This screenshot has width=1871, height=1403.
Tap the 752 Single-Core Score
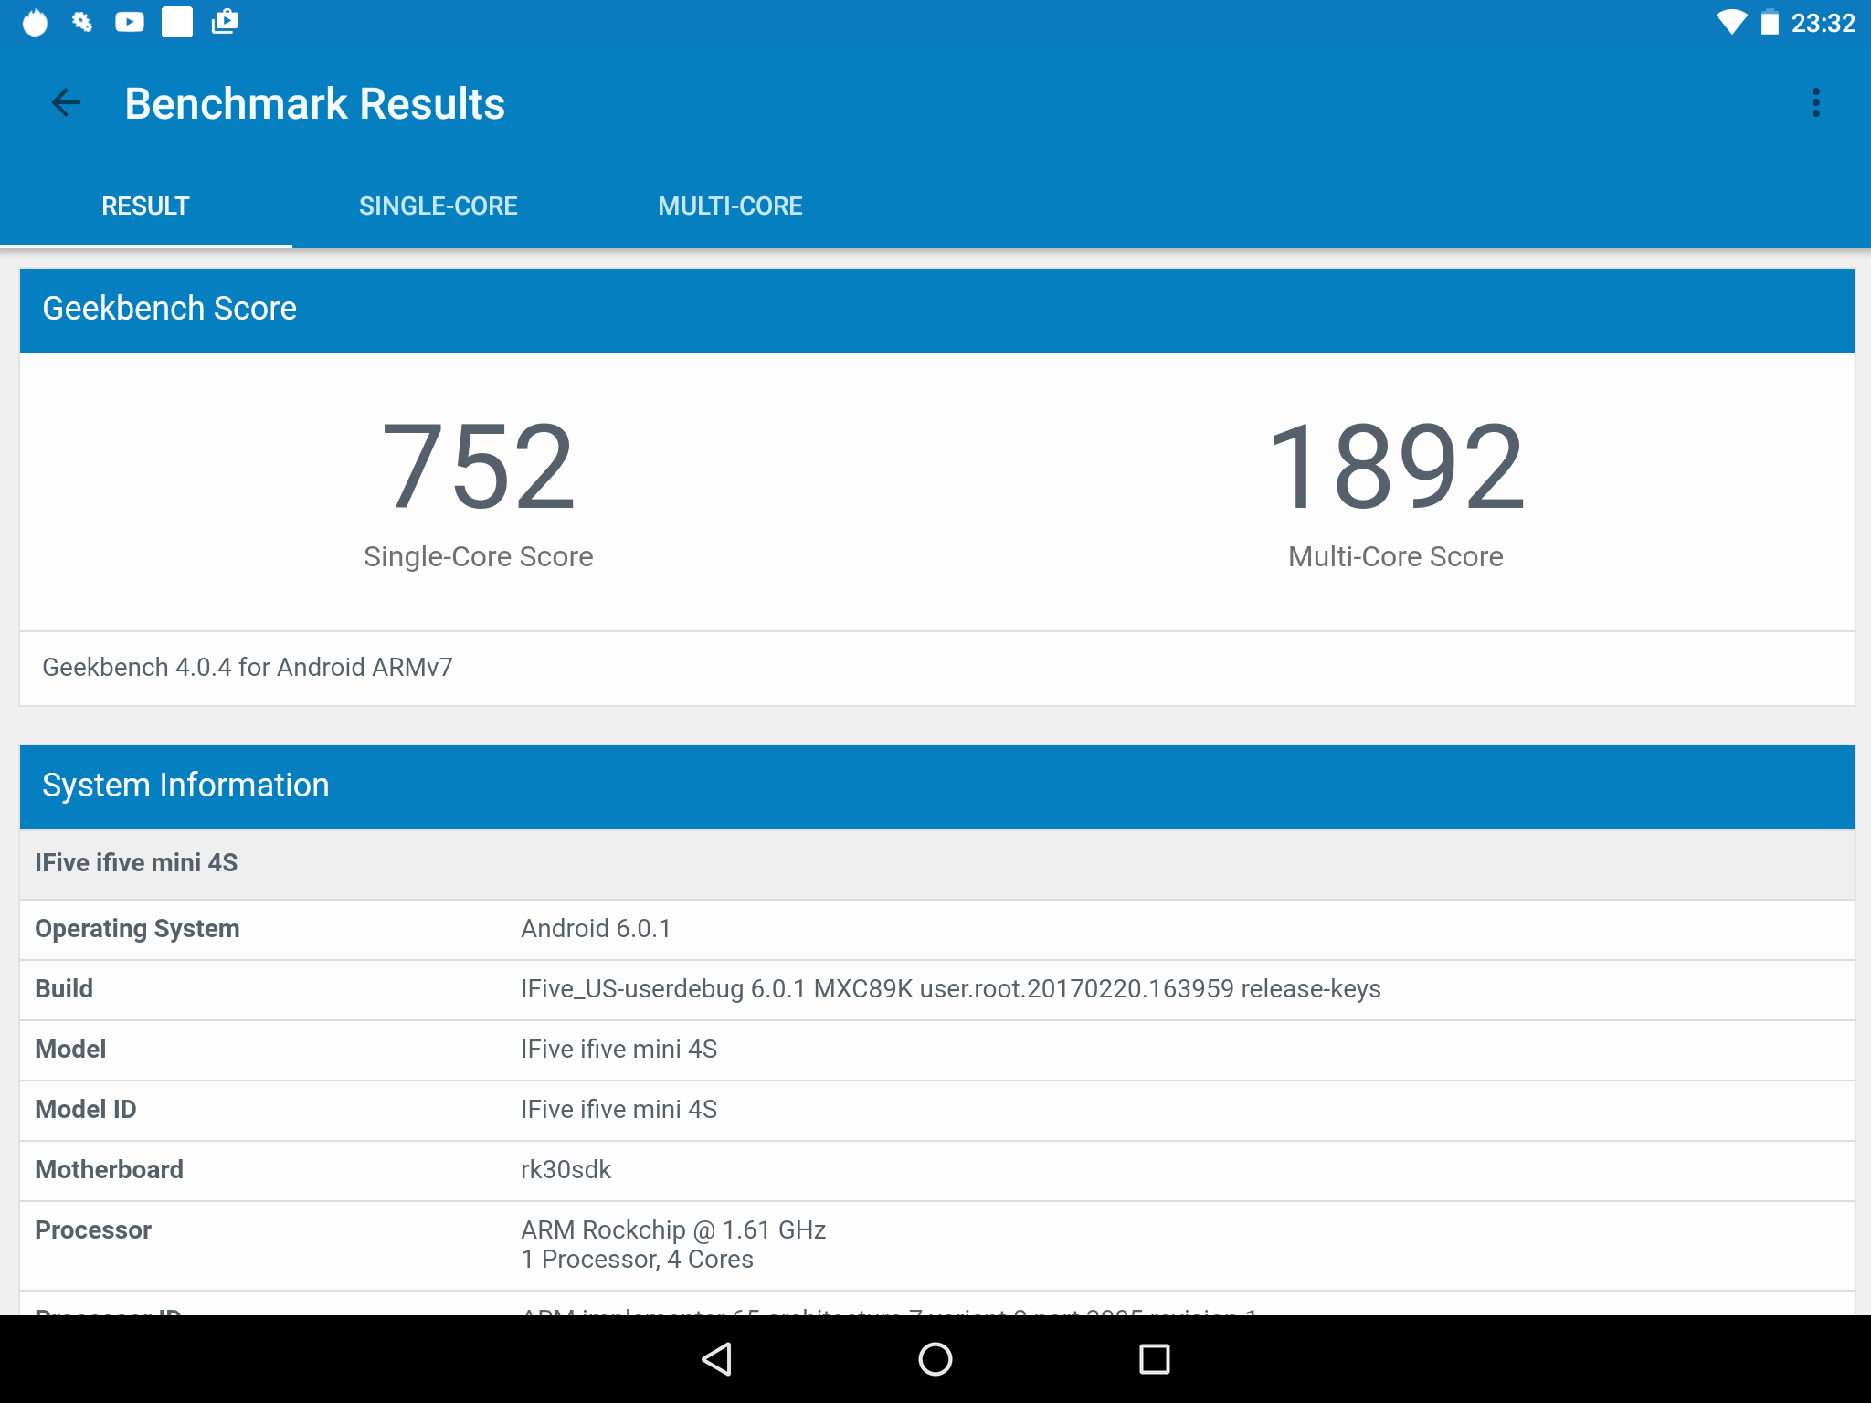478,466
